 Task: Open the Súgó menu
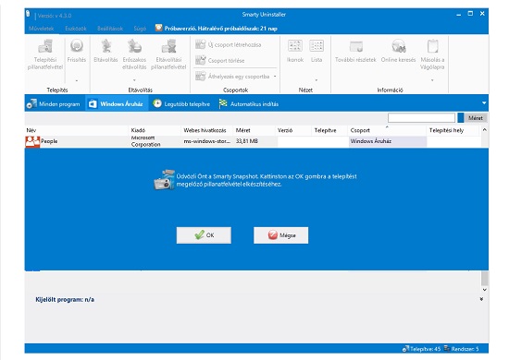tap(140, 29)
